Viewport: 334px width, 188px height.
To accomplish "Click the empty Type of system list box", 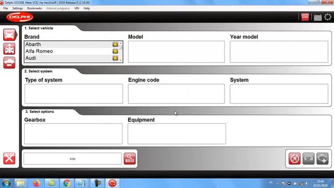I will [x=74, y=94].
